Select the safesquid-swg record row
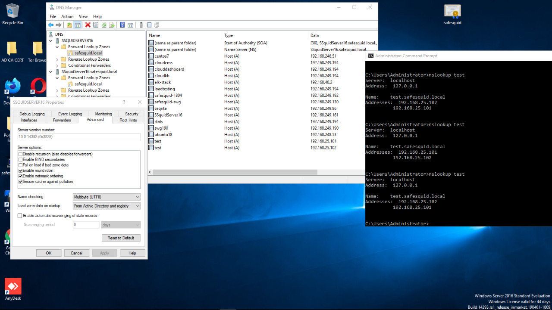552x310 pixels. pos(262,102)
